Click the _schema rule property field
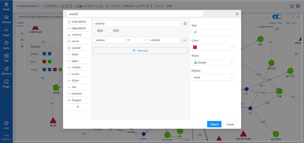 pos(109,40)
